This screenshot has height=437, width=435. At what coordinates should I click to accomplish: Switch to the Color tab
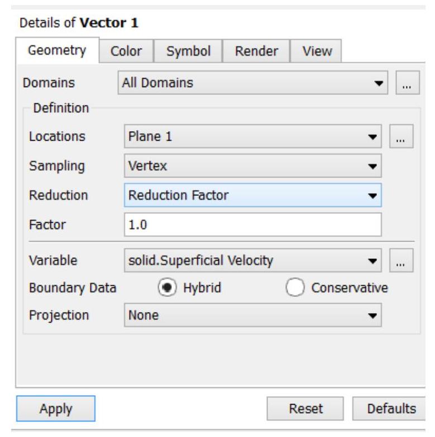tap(126, 51)
